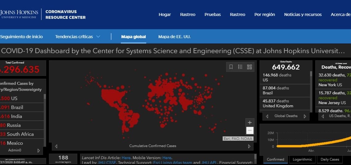The height and width of the screenshot is (165, 351).
Task: Click the Admin0 label
Action: tap(15, 150)
